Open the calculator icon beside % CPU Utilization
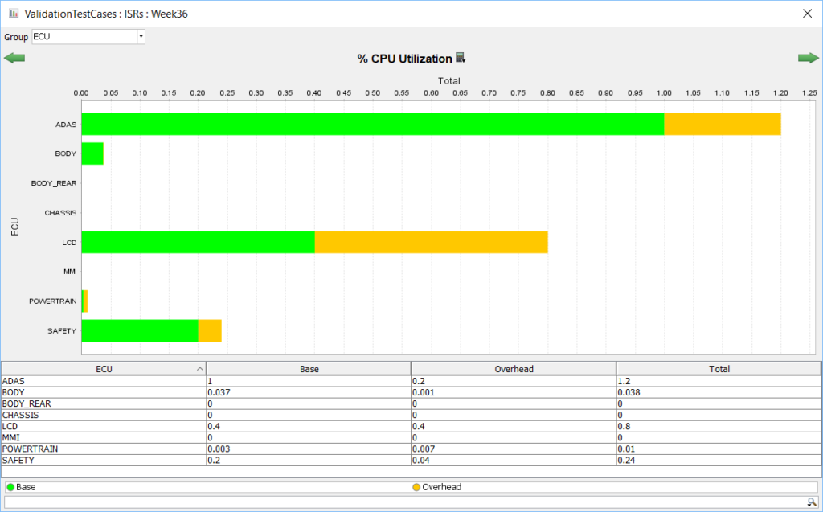Viewport: 823px width, 512px height. (461, 58)
